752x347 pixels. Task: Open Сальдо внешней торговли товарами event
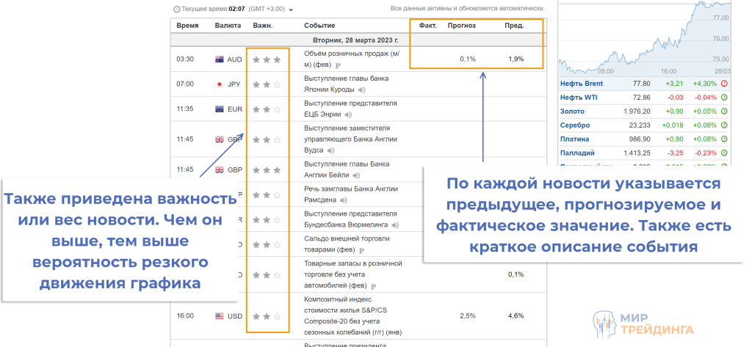[x=347, y=244]
